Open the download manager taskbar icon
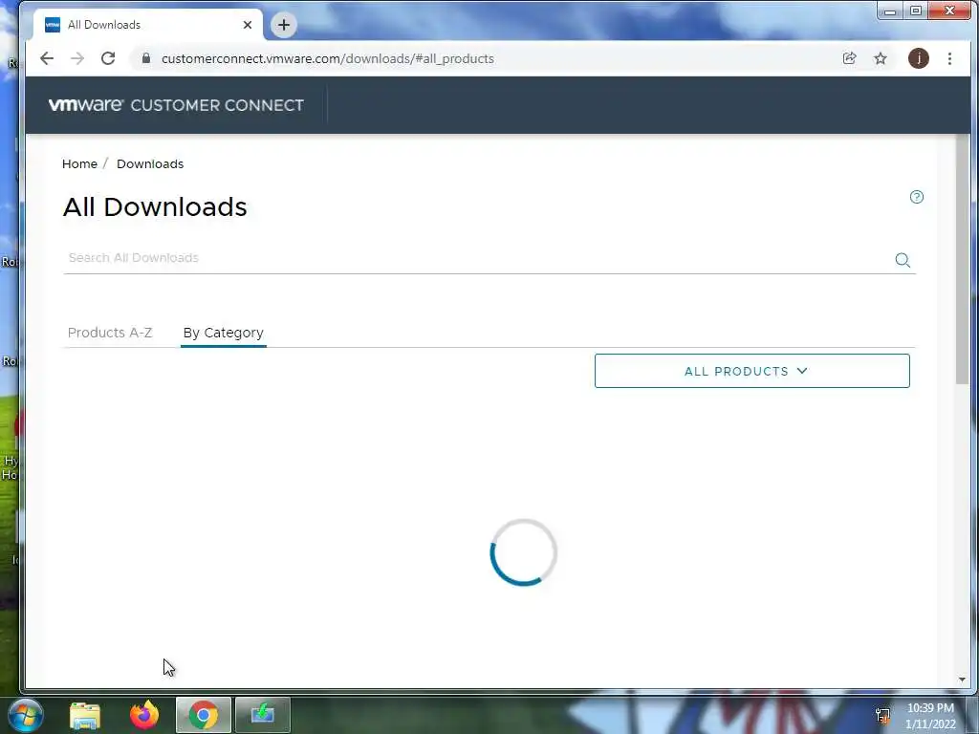This screenshot has width=979, height=734. pos(263,715)
